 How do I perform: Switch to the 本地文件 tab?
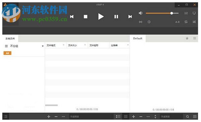10,38
